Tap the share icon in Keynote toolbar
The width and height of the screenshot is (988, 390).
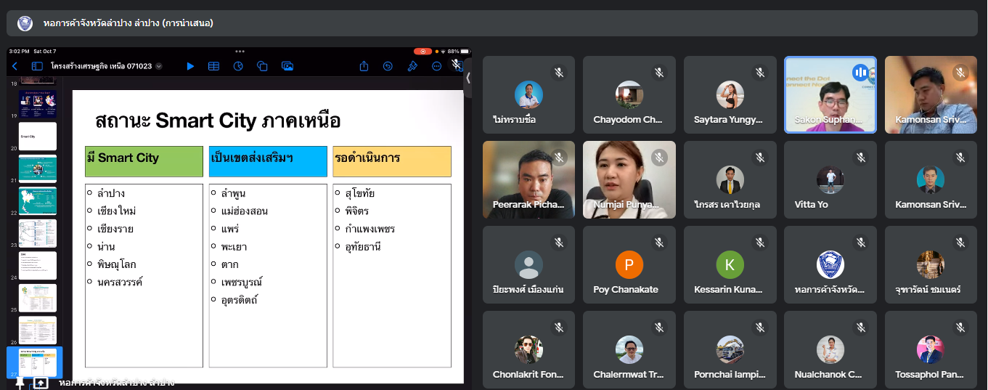(364, 66)
